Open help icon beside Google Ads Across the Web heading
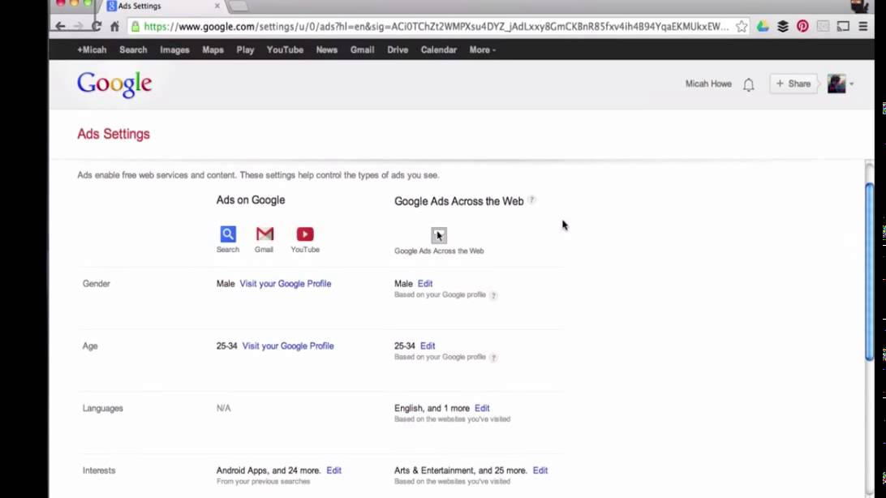 tap(531, 200)
